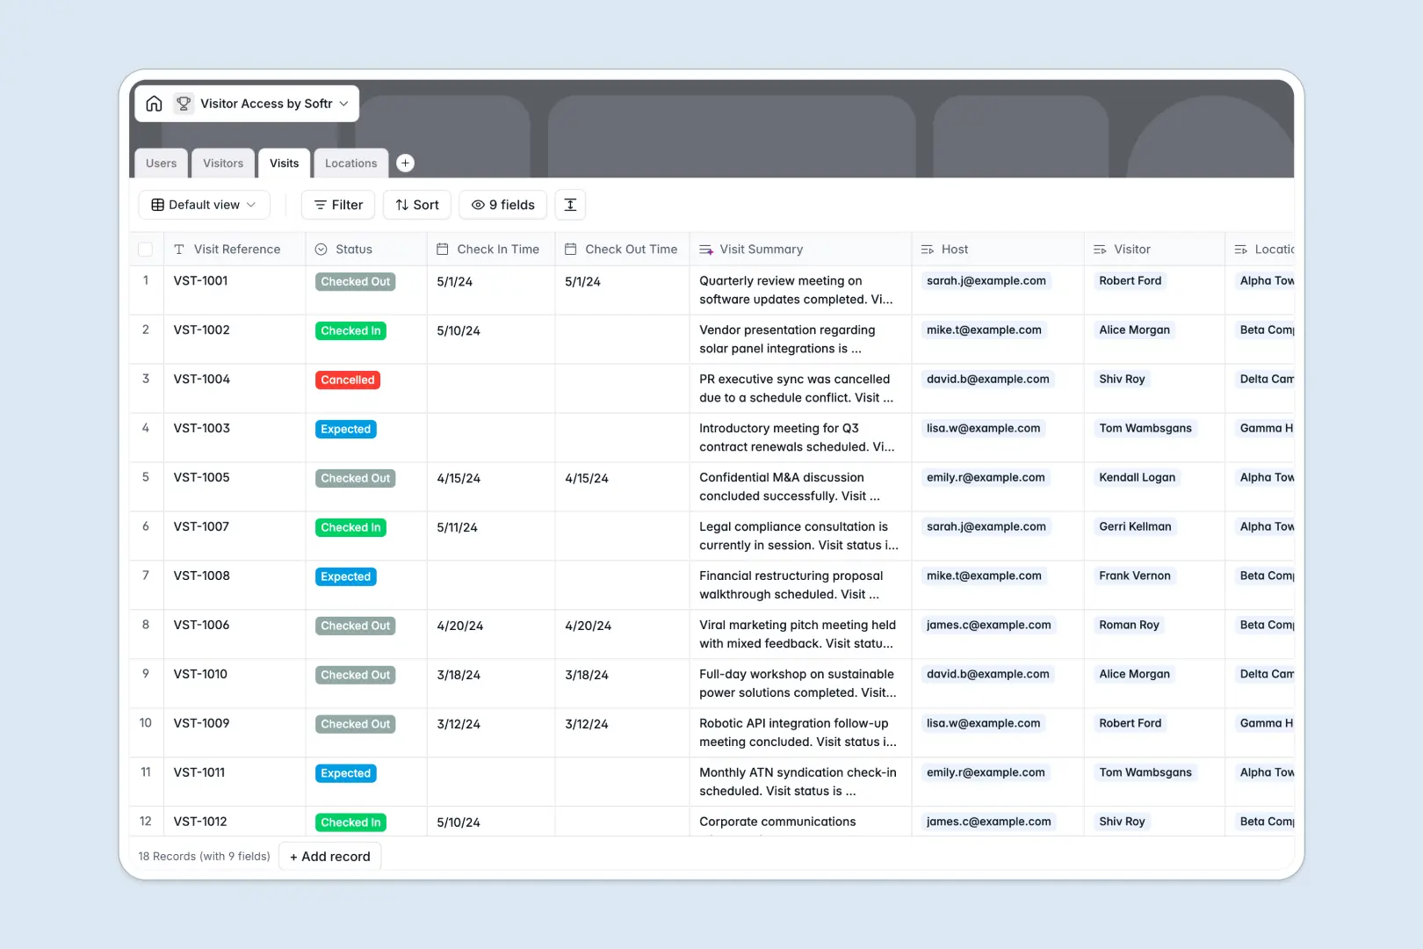Click the eye icon on 9 fields button
The height and width of the screenshot is (949, 1423).
[x=476, y=205]
